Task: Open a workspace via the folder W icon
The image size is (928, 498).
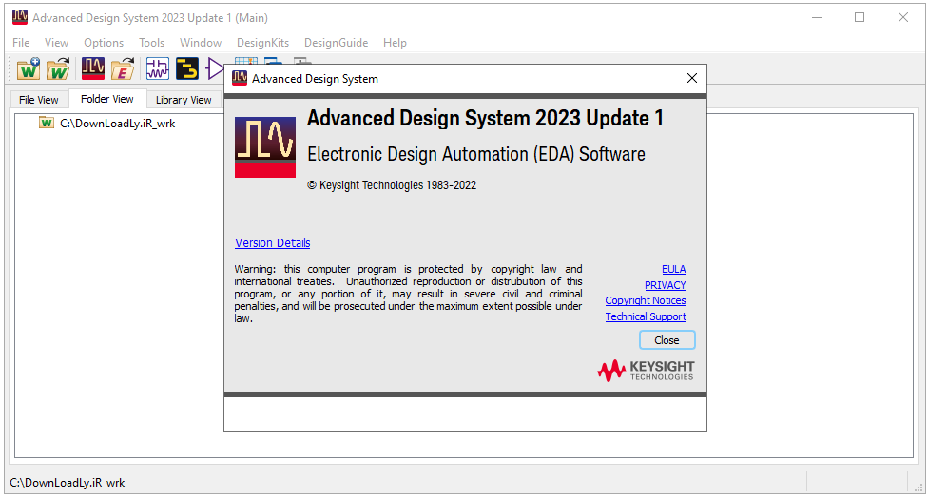Action: click(58, 68)
